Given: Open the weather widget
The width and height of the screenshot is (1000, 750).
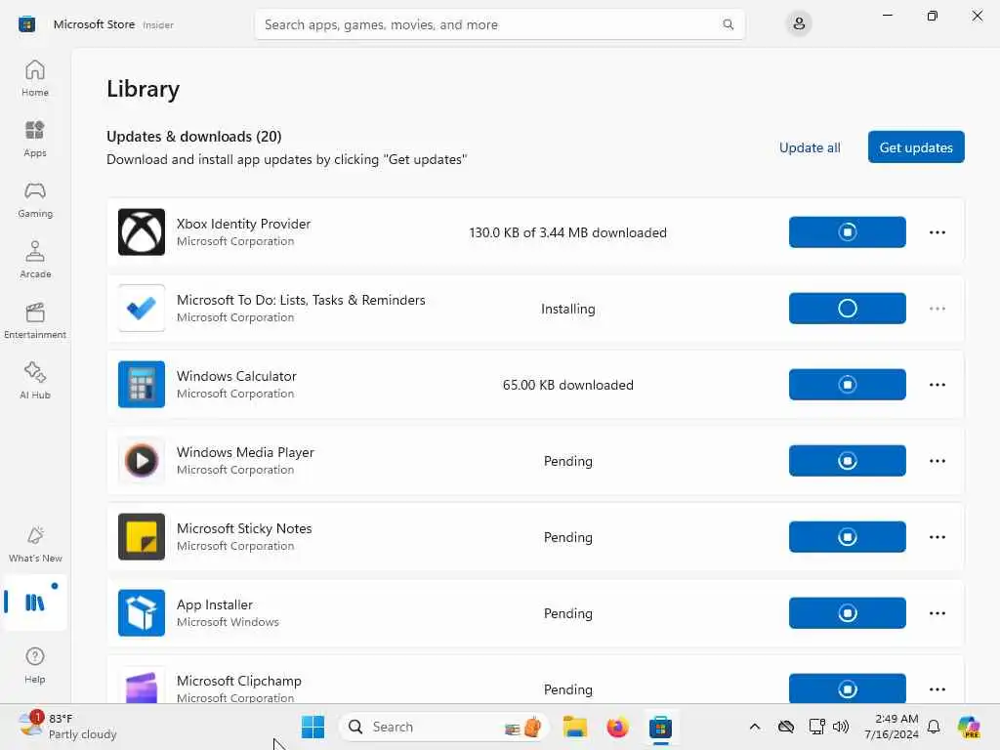Looking at the screenshot, I should pyautogui.click(x=67, y=727).
